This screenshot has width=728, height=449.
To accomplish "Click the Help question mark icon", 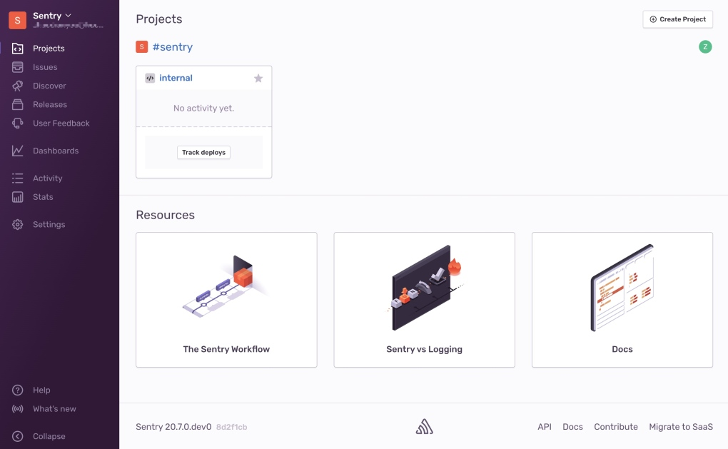I will (x=18, y=390).
